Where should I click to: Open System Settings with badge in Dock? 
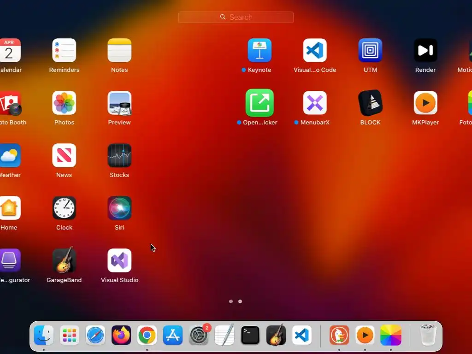tap(199, 335)
